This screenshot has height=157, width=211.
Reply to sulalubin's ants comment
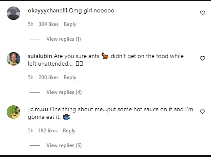pos(70,78)
